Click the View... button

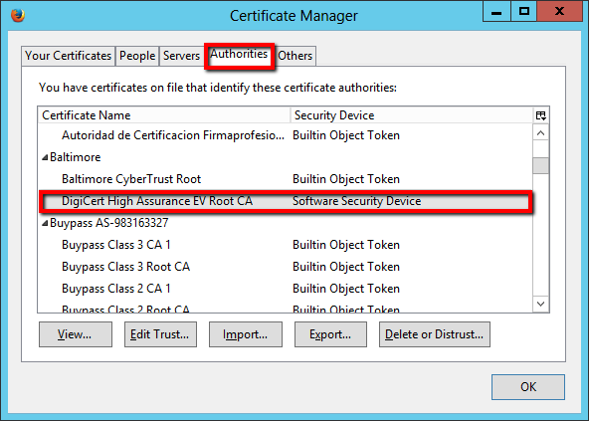click(x=76, y=334)
